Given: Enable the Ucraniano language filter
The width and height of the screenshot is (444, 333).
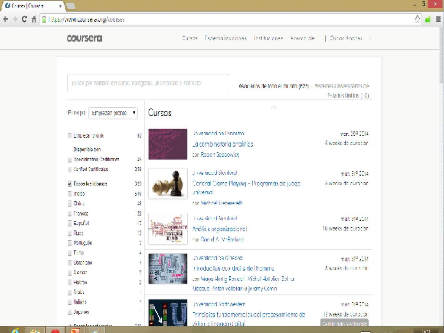Looking at the screenshot, I should (x=70, y=263).
